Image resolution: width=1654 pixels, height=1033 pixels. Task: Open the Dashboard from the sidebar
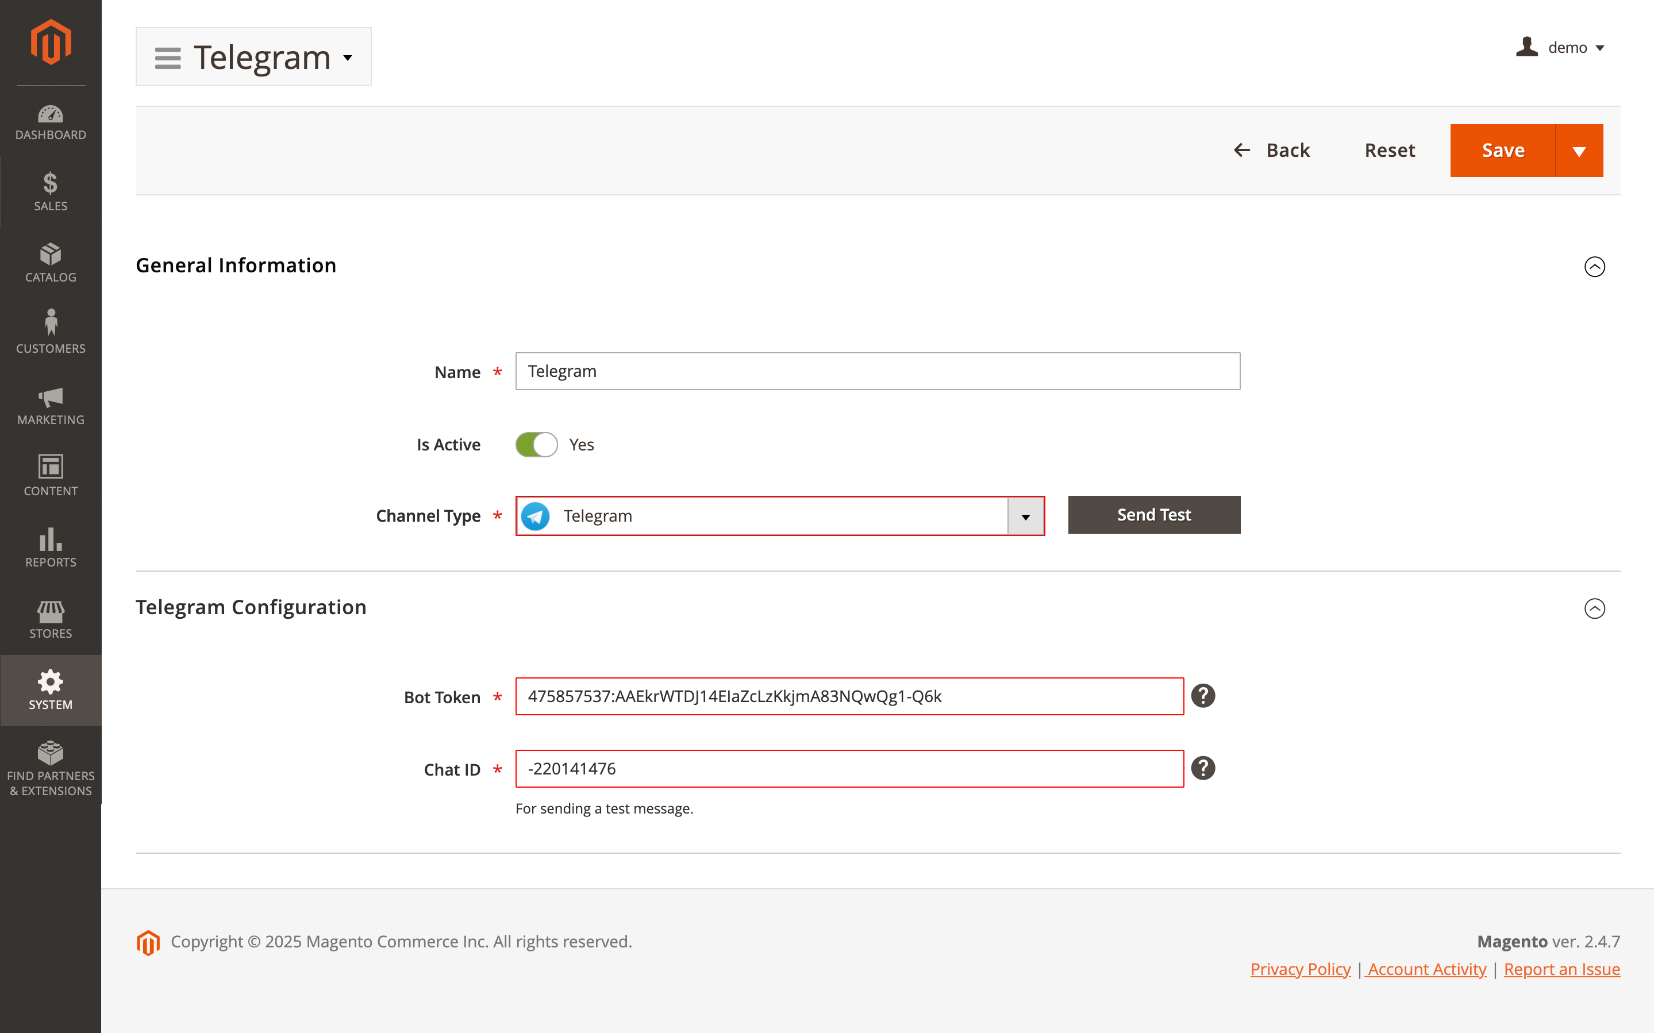[51, 123]
